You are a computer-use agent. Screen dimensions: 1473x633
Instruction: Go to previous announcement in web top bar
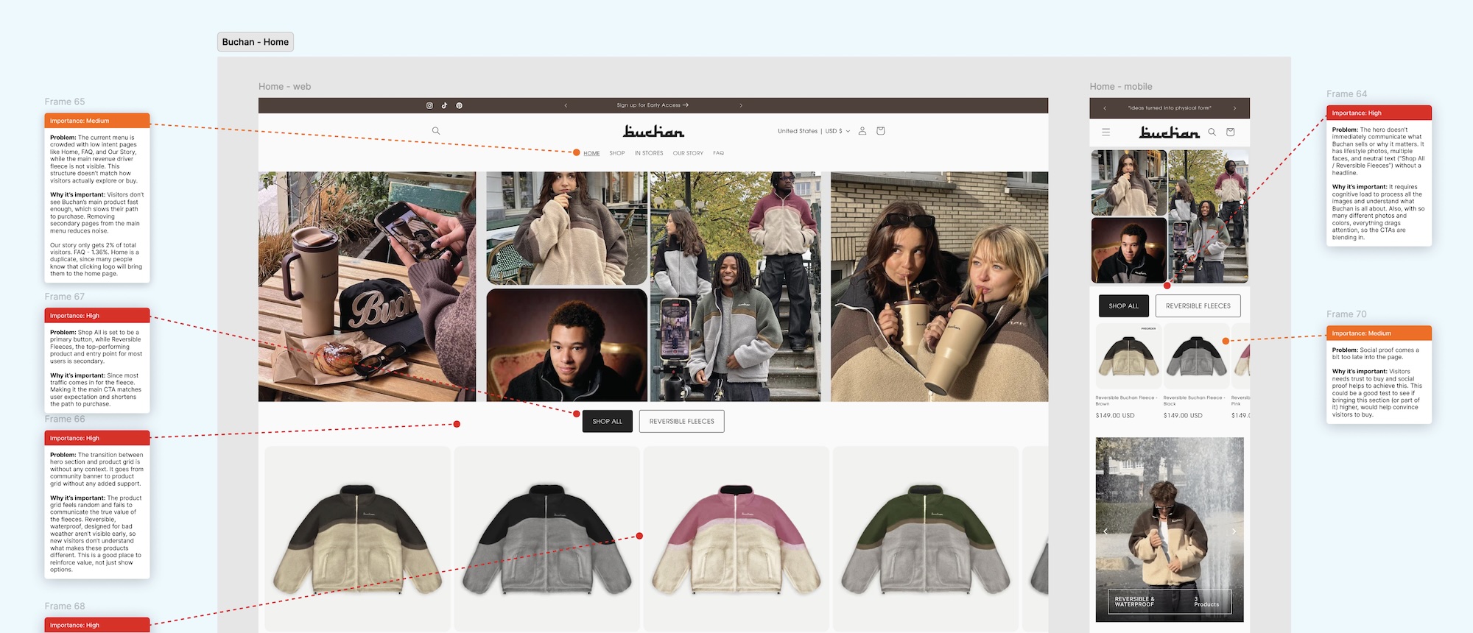click(566, 105)
